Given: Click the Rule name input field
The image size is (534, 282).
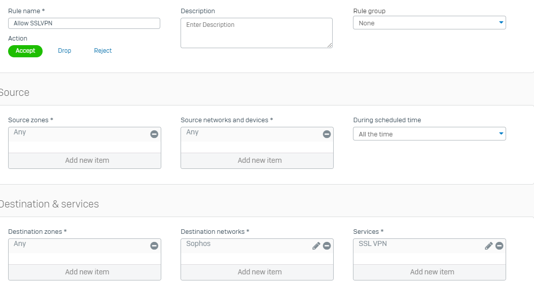Looking at the screenshot, I should (84, 23).
